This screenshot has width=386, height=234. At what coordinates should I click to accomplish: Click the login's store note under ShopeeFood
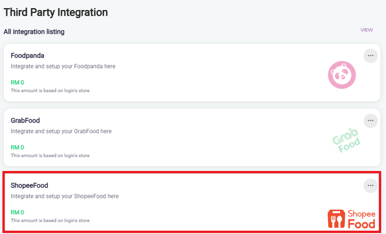[50, 221]
